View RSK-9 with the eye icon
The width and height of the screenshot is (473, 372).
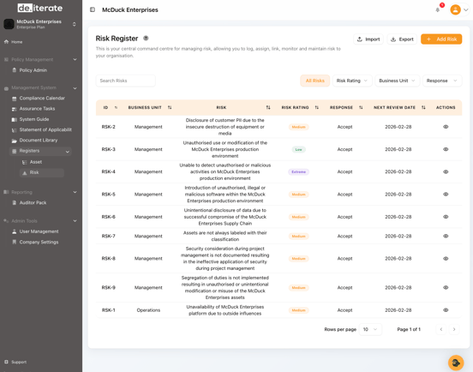pyautogui.click(x=446, y=287)
